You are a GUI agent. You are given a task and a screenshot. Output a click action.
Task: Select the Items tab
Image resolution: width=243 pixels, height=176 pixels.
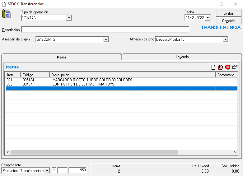[x=61, y=57]
